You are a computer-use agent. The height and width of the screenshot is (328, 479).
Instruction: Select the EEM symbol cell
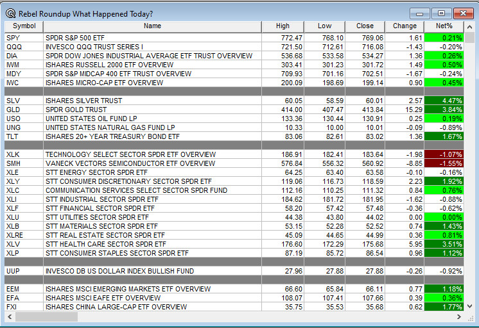[24, 289]
